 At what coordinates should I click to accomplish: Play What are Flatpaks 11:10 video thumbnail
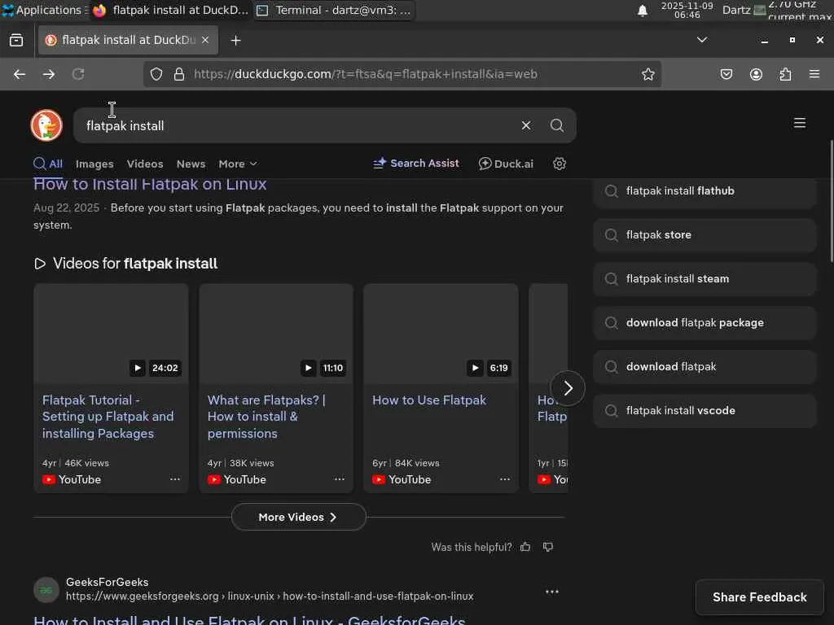pos(276,333)
